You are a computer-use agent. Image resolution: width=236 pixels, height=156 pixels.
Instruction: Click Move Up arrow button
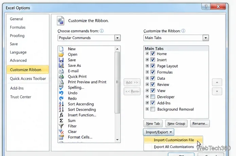(217, 82)
